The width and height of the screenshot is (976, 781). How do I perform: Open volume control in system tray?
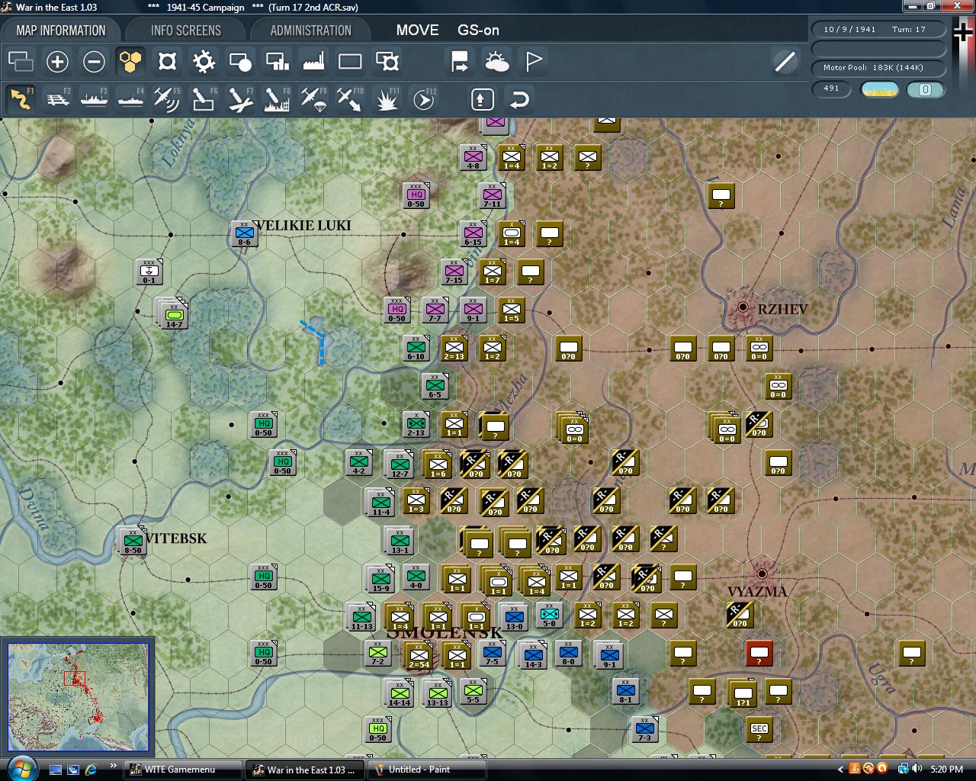pyautogui.click(x=916, y=769)
